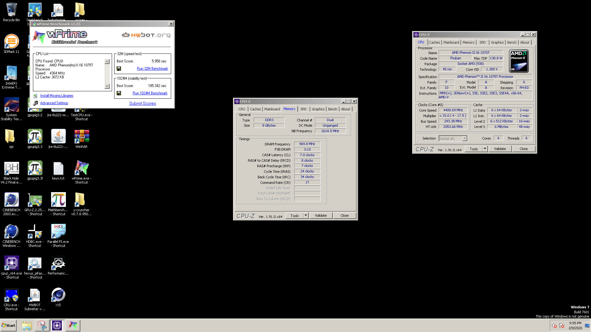
Task: Open the Tools dropdown arrow in CPU tab CPU-Z
Action: click(x=485, y=149)
